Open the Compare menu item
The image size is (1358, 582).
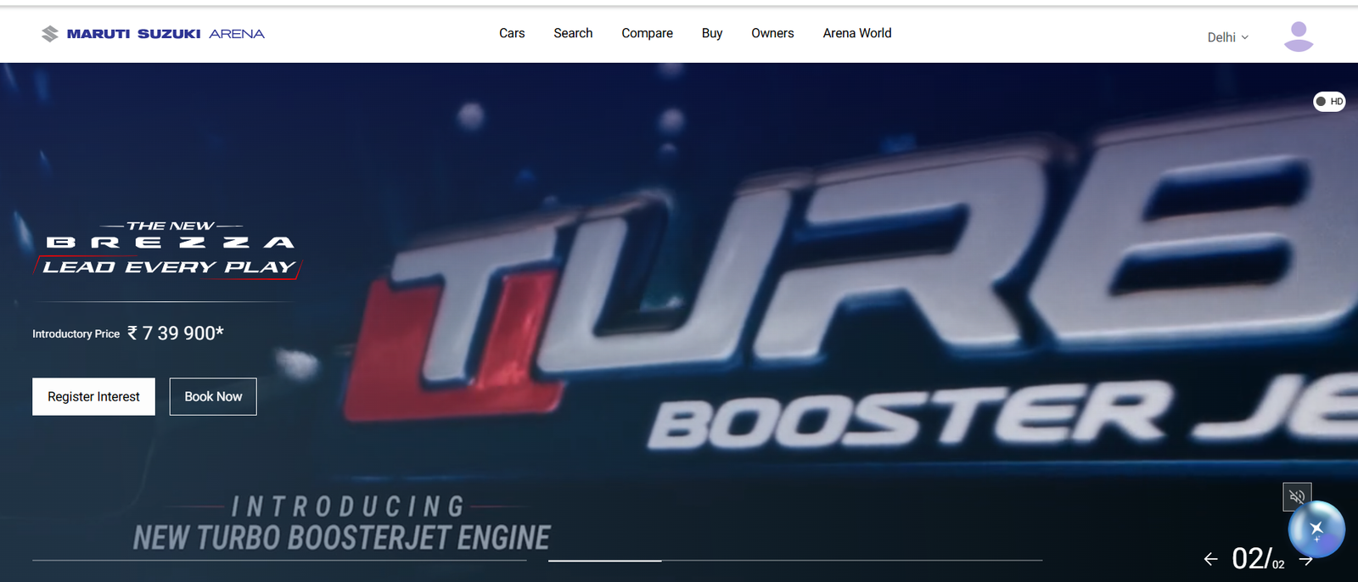click(x=647, y=33)
